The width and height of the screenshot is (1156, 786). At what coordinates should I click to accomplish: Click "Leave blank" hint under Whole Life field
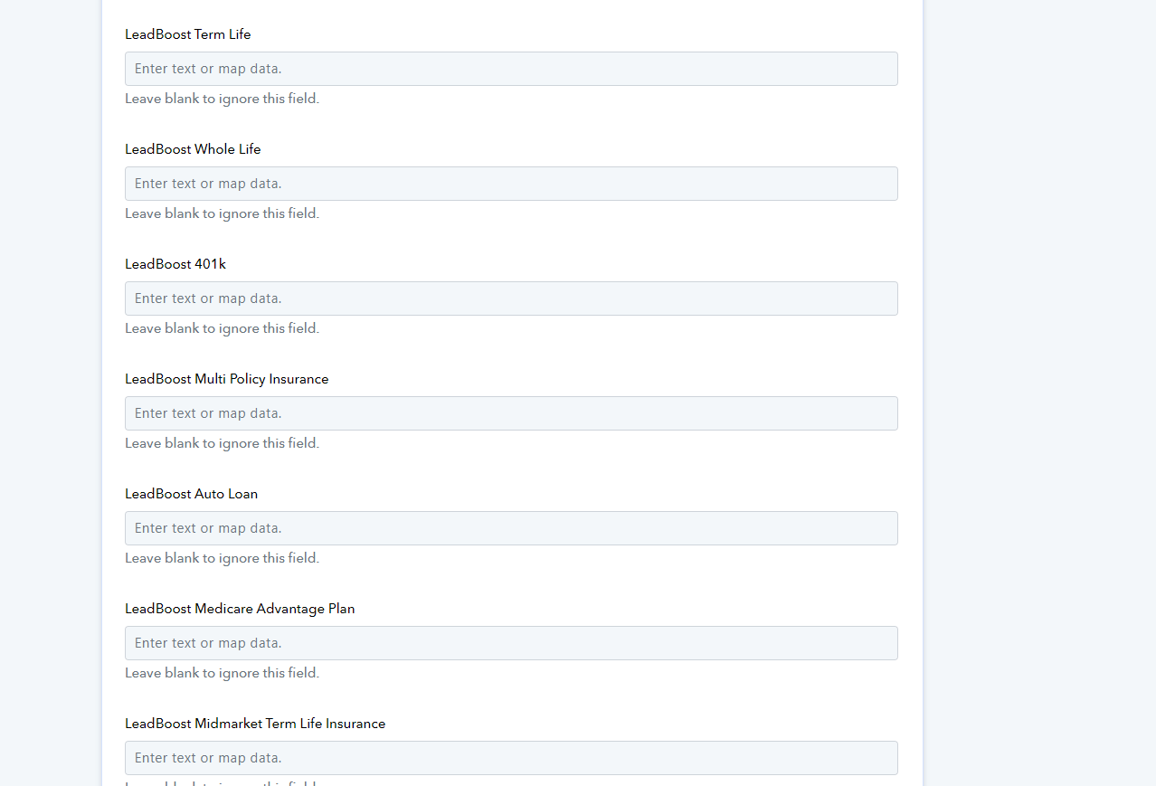pyautogui.click(x=222, y=213)
